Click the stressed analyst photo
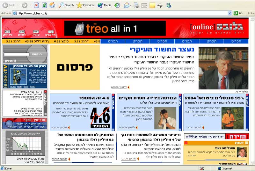The height and width of the screenshot is (171, 255). pyautogui.click(x=165, y=118)
